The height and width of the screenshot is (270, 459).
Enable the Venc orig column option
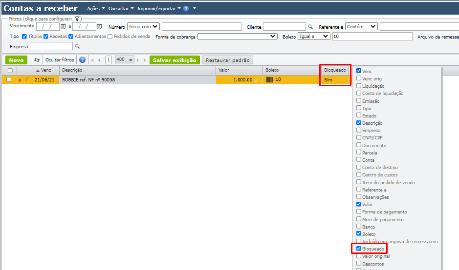[359, 78]
